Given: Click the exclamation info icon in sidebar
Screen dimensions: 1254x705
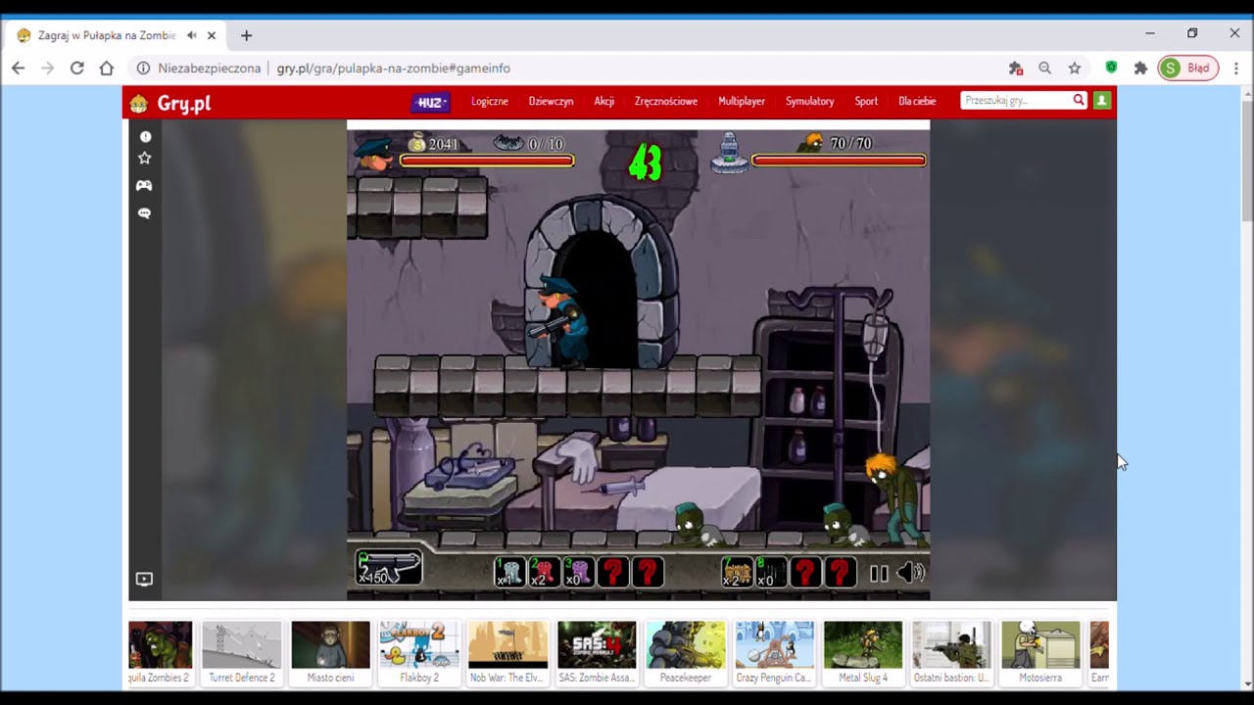Looking at the screenshot, I should (145, 137).
